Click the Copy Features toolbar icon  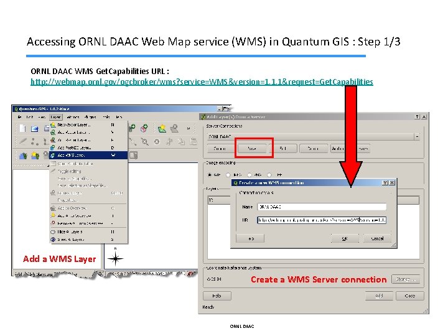[x=182, y=141]
